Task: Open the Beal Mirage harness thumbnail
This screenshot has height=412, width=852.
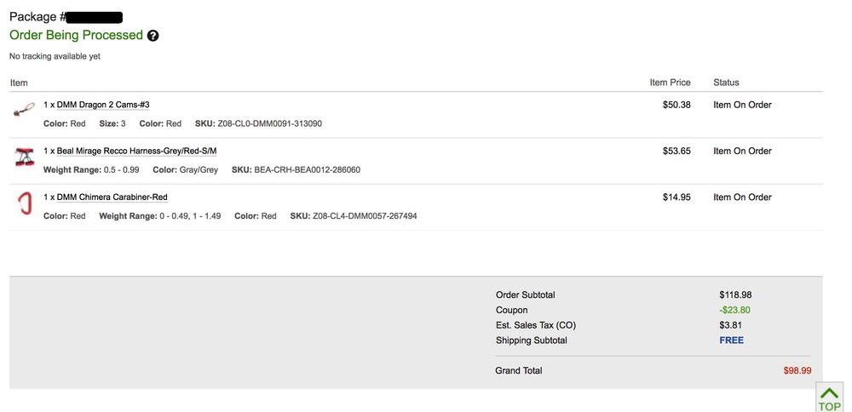Action: pyautogui.click(x=24, y=157)
